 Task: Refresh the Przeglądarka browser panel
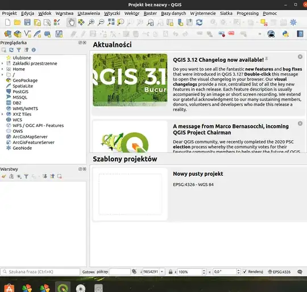11,50
